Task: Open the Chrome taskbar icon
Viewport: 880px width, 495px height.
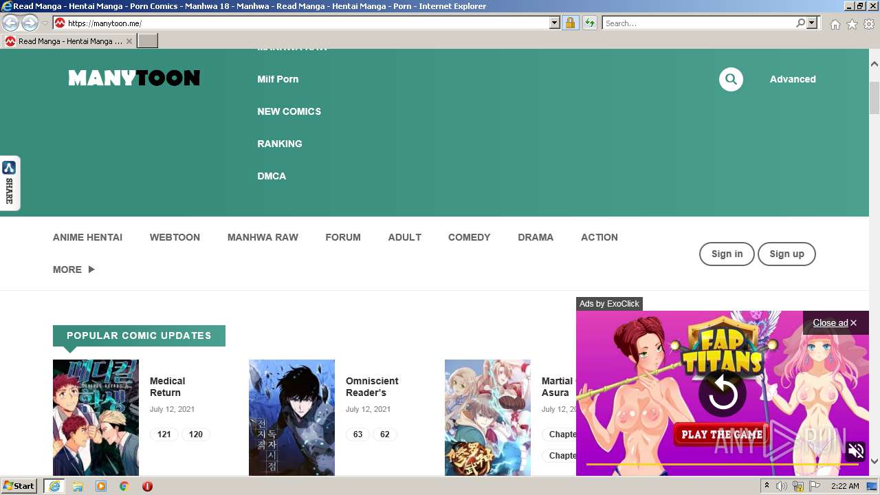Action: click(124, 486)
